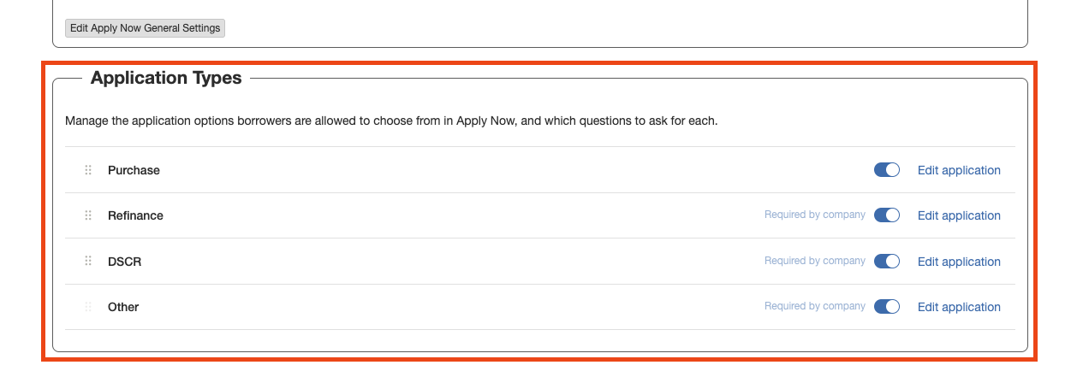Select the DSCR application type name
Viewport: 1077px width, 371px height.
coord(124,262)
